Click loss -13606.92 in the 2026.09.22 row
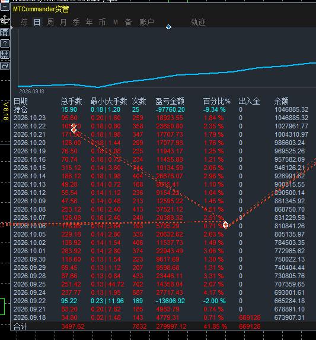This screenshot has width=316, height=340. [170, 301]
